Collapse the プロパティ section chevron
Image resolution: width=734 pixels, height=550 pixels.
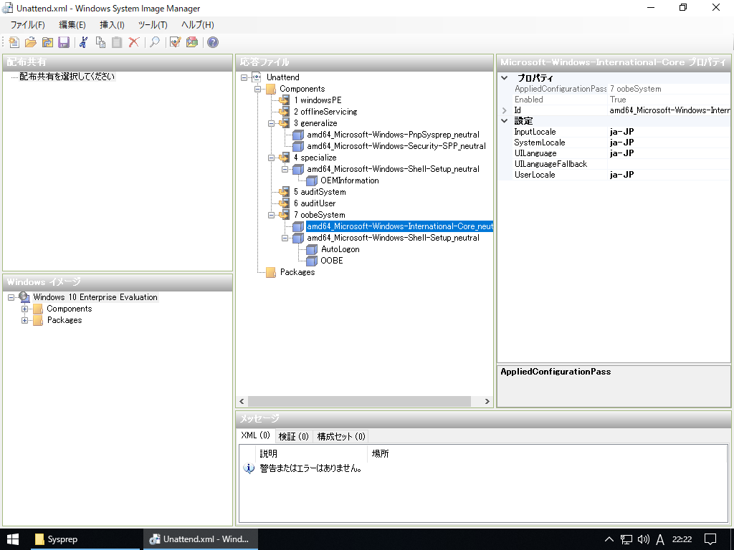(505, 78)
